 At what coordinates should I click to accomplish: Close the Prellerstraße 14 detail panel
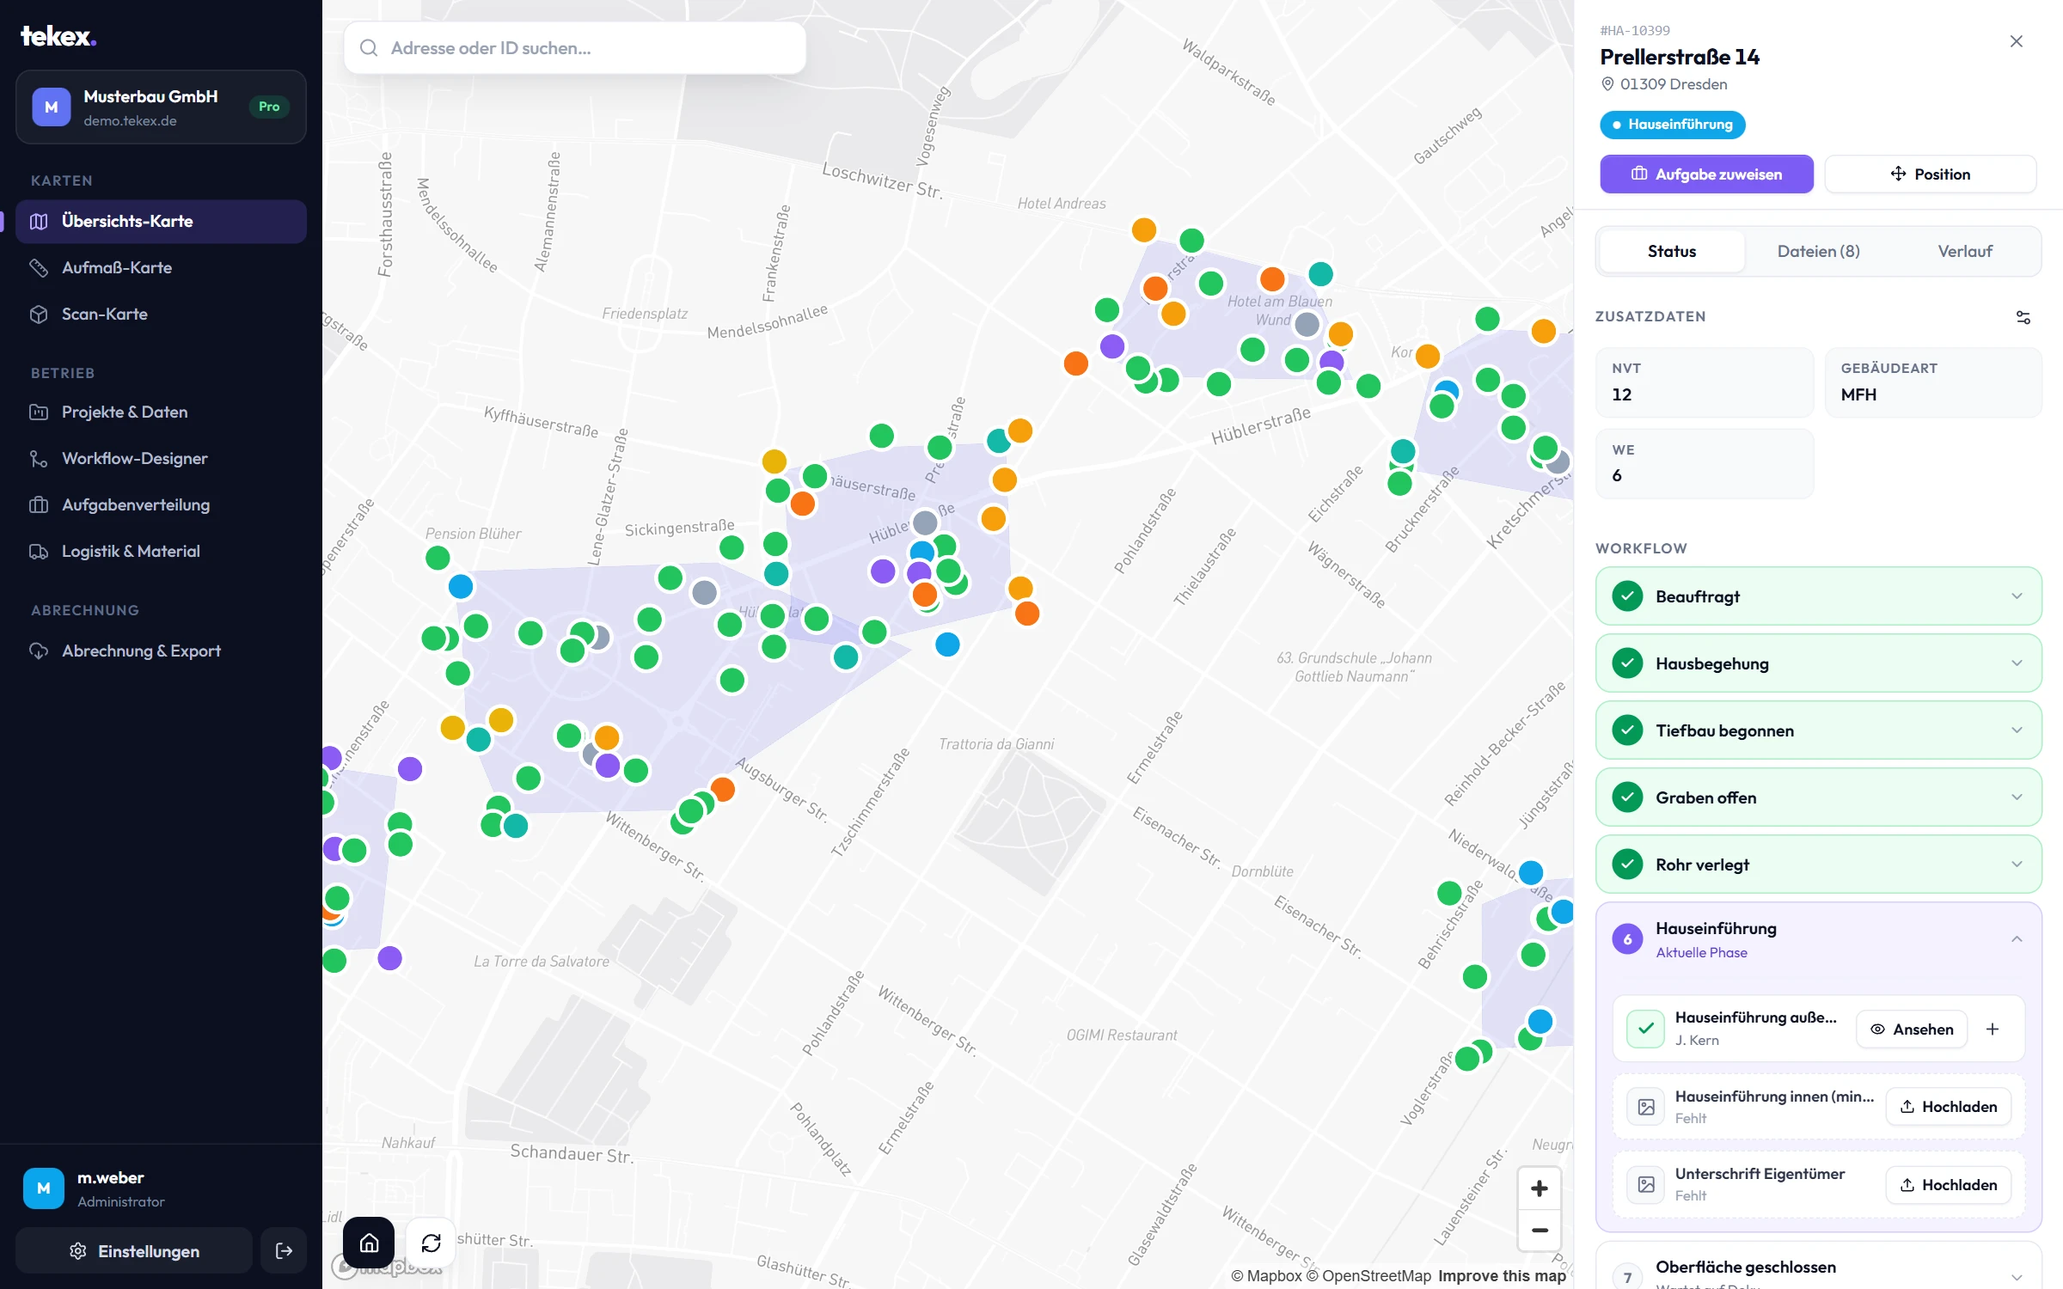(x=2016, y=41)
